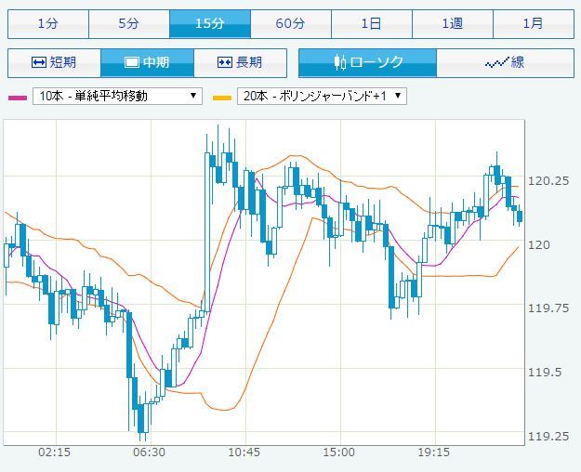Click the magenta moving average swatch
Image resolution: width=581 pixels, height=472 pixels.
click(x=18, y=98)
